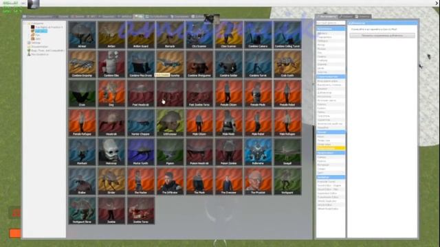This screenshot has height=247, width=440.
Task: Spawn the Combine Shotgunner NPC
Action: click(x=199, y=64)
